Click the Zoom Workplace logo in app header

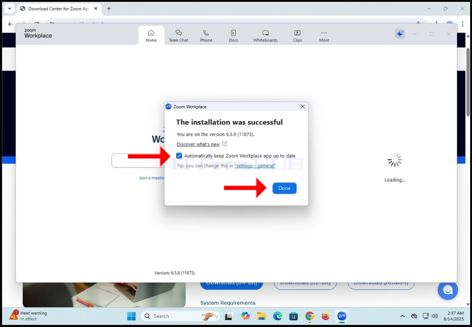38,33
